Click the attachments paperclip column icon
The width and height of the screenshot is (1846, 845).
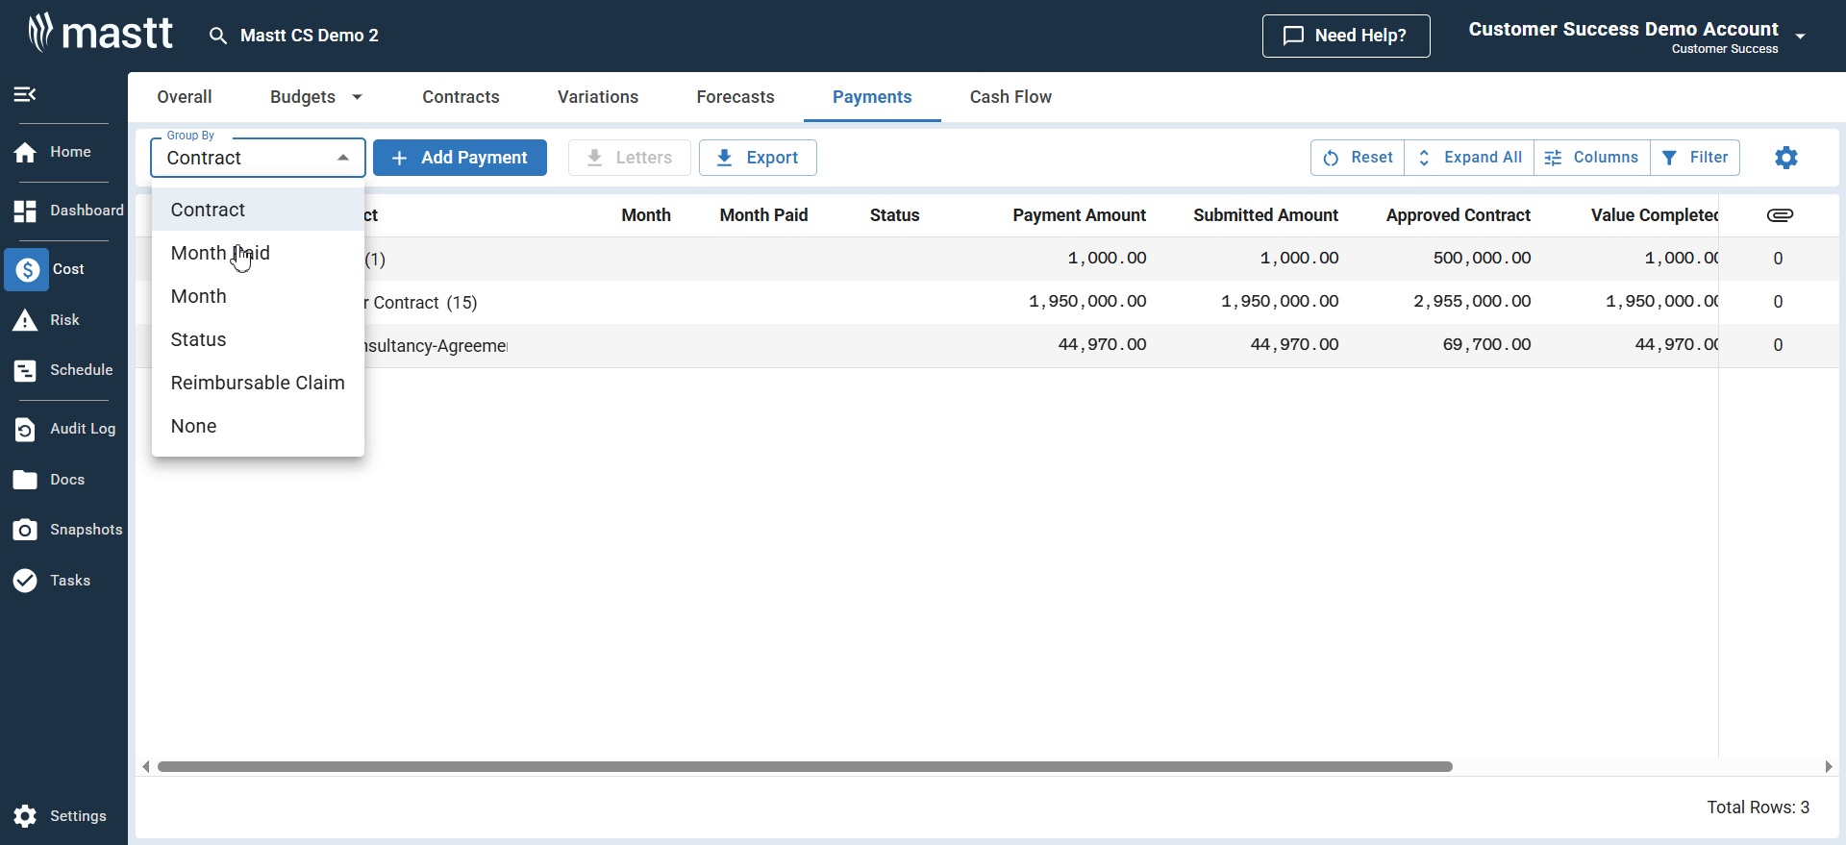click(1780, 214)
